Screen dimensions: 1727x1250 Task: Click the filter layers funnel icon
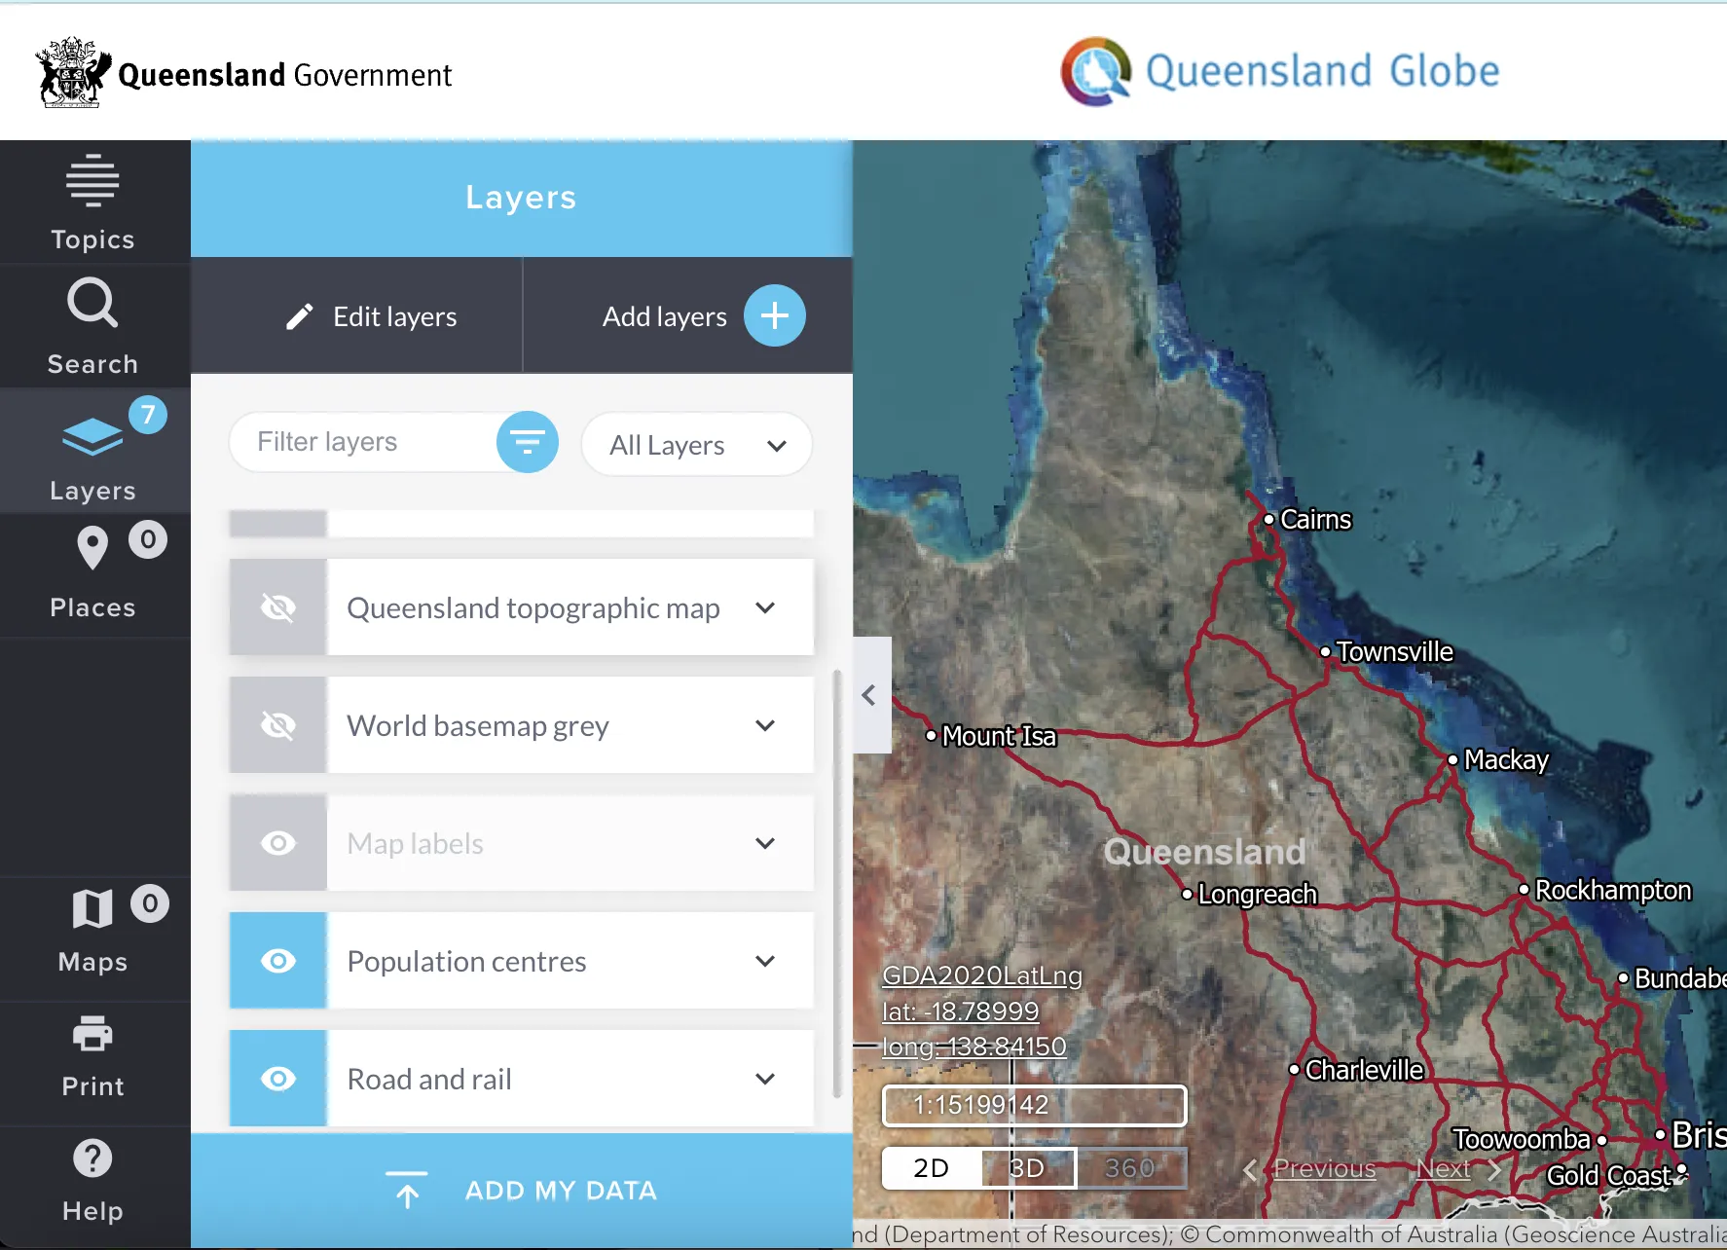point(528,442)
